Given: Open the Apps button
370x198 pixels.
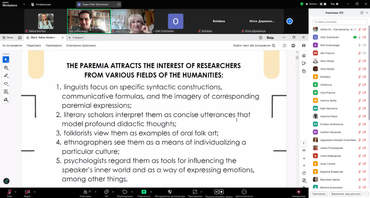Looking at the screenshot, I should click(195, 193).
